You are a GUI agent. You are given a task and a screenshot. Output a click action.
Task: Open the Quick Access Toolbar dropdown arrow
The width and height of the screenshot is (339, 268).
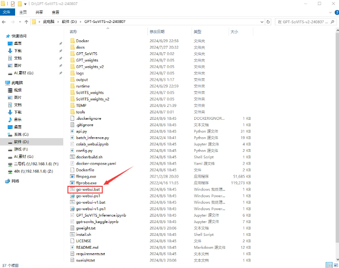tap(25, 4)
